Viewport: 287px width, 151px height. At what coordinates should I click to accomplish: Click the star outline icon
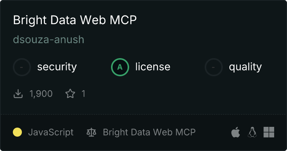tap(70, 94)
